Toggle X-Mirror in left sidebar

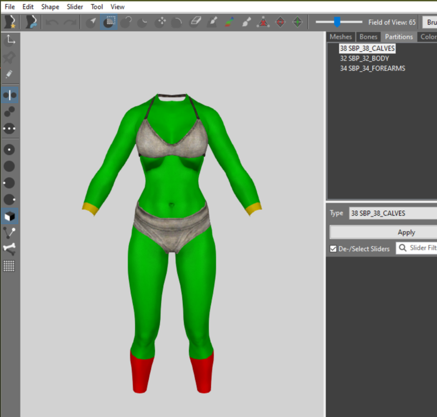click(x=10, y=95)
